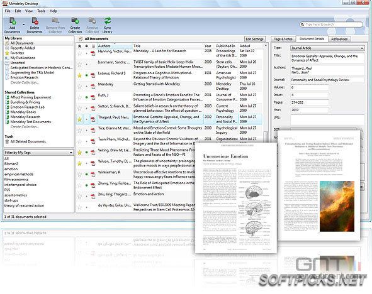Image resolution: width=372 pixels, height=294 pixels.
Task: Filter by the 'scientometrics' tag
Action: pos(15,195)
